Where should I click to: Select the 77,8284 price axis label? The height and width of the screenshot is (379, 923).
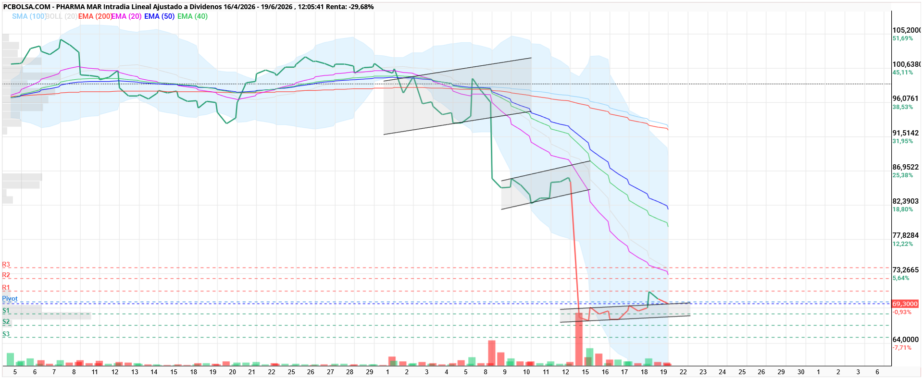click(x=905, y=235)
